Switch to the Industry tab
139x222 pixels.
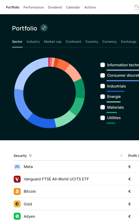33,42
